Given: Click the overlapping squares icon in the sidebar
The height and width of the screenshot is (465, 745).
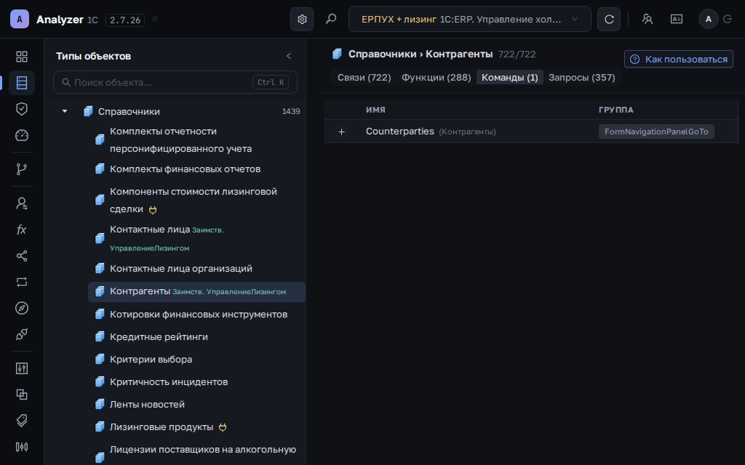Looking at the screenshot, I should [x=22, y=395].
